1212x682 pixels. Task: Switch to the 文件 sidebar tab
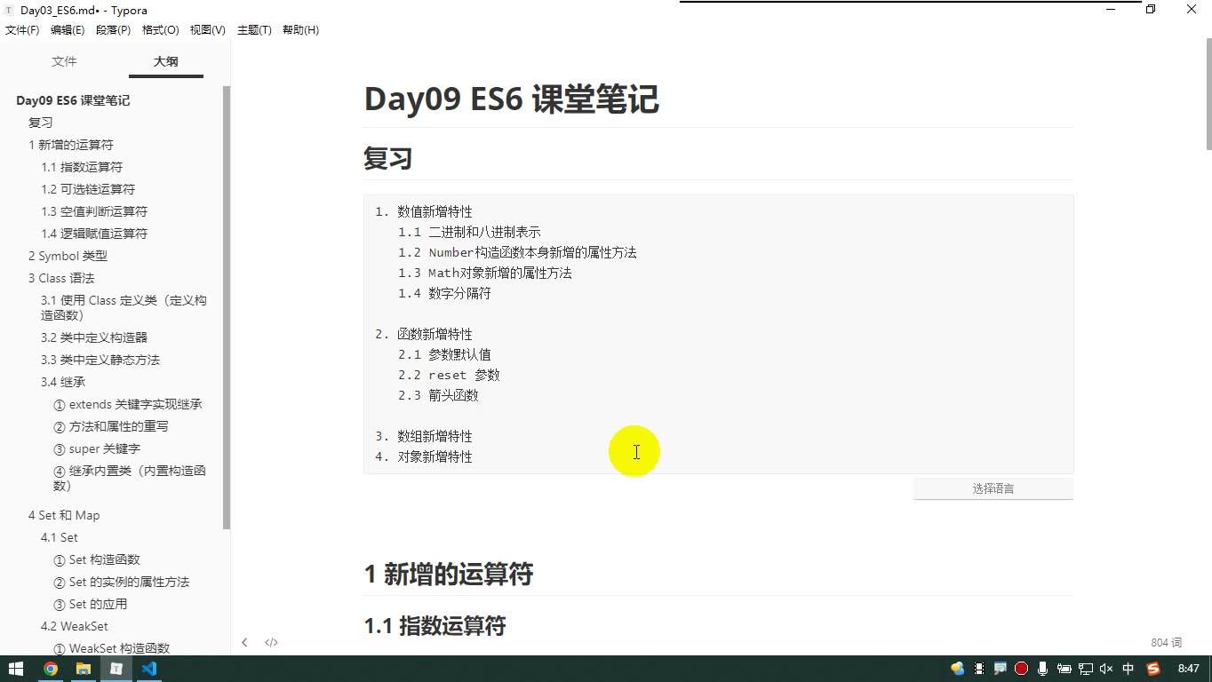click(64, 61)
